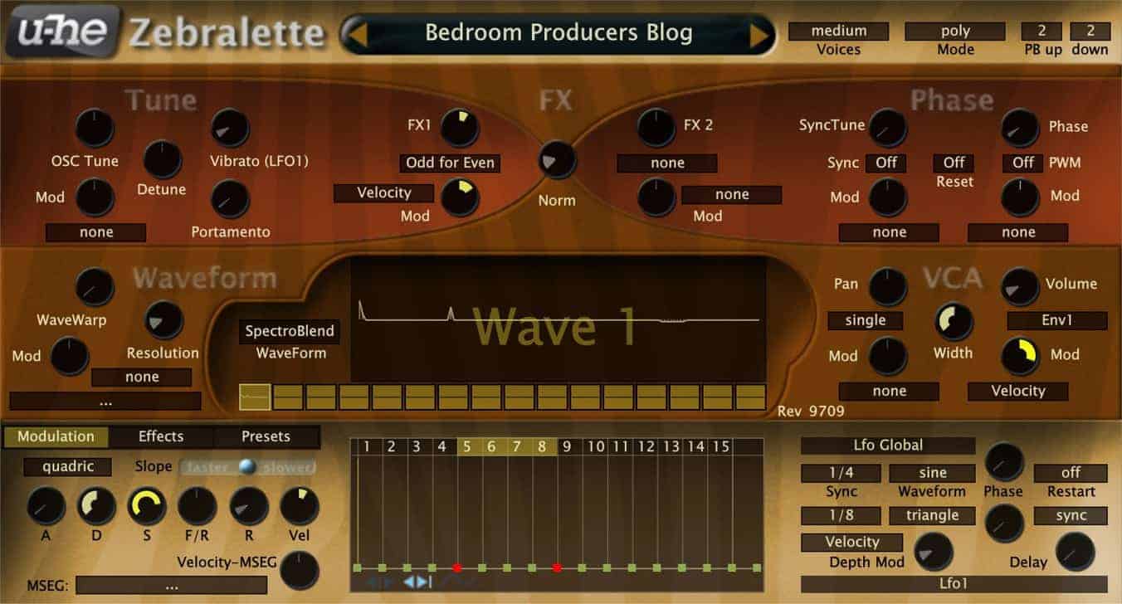Open the Env1 volume source dropdown
The height and width of the screenshot is (604, 1122).
pyautogui.click(x=1057, y=320)
